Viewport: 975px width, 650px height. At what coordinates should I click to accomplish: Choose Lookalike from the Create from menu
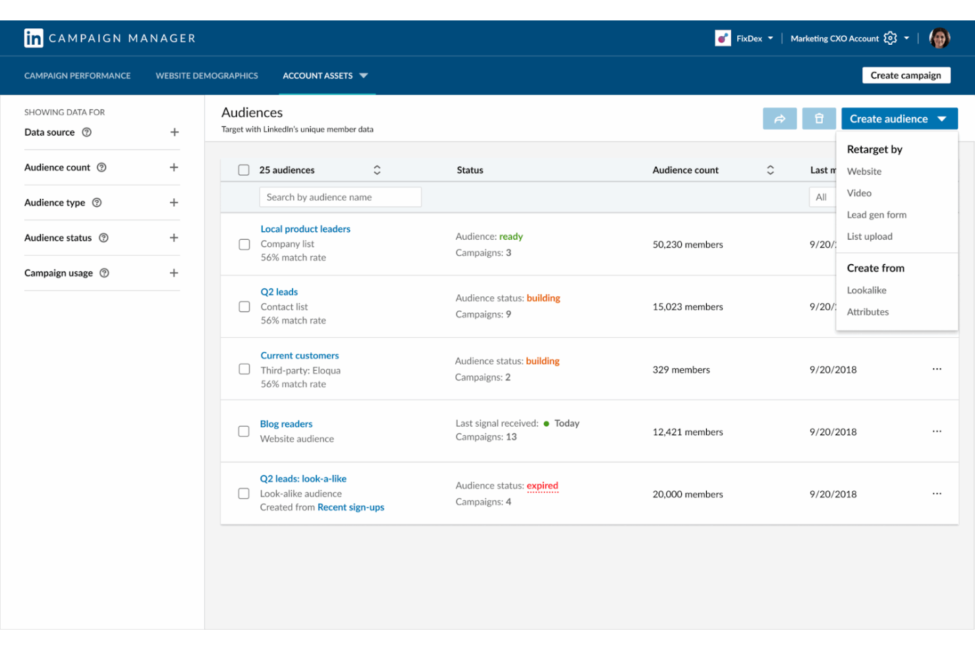point(866,290)
